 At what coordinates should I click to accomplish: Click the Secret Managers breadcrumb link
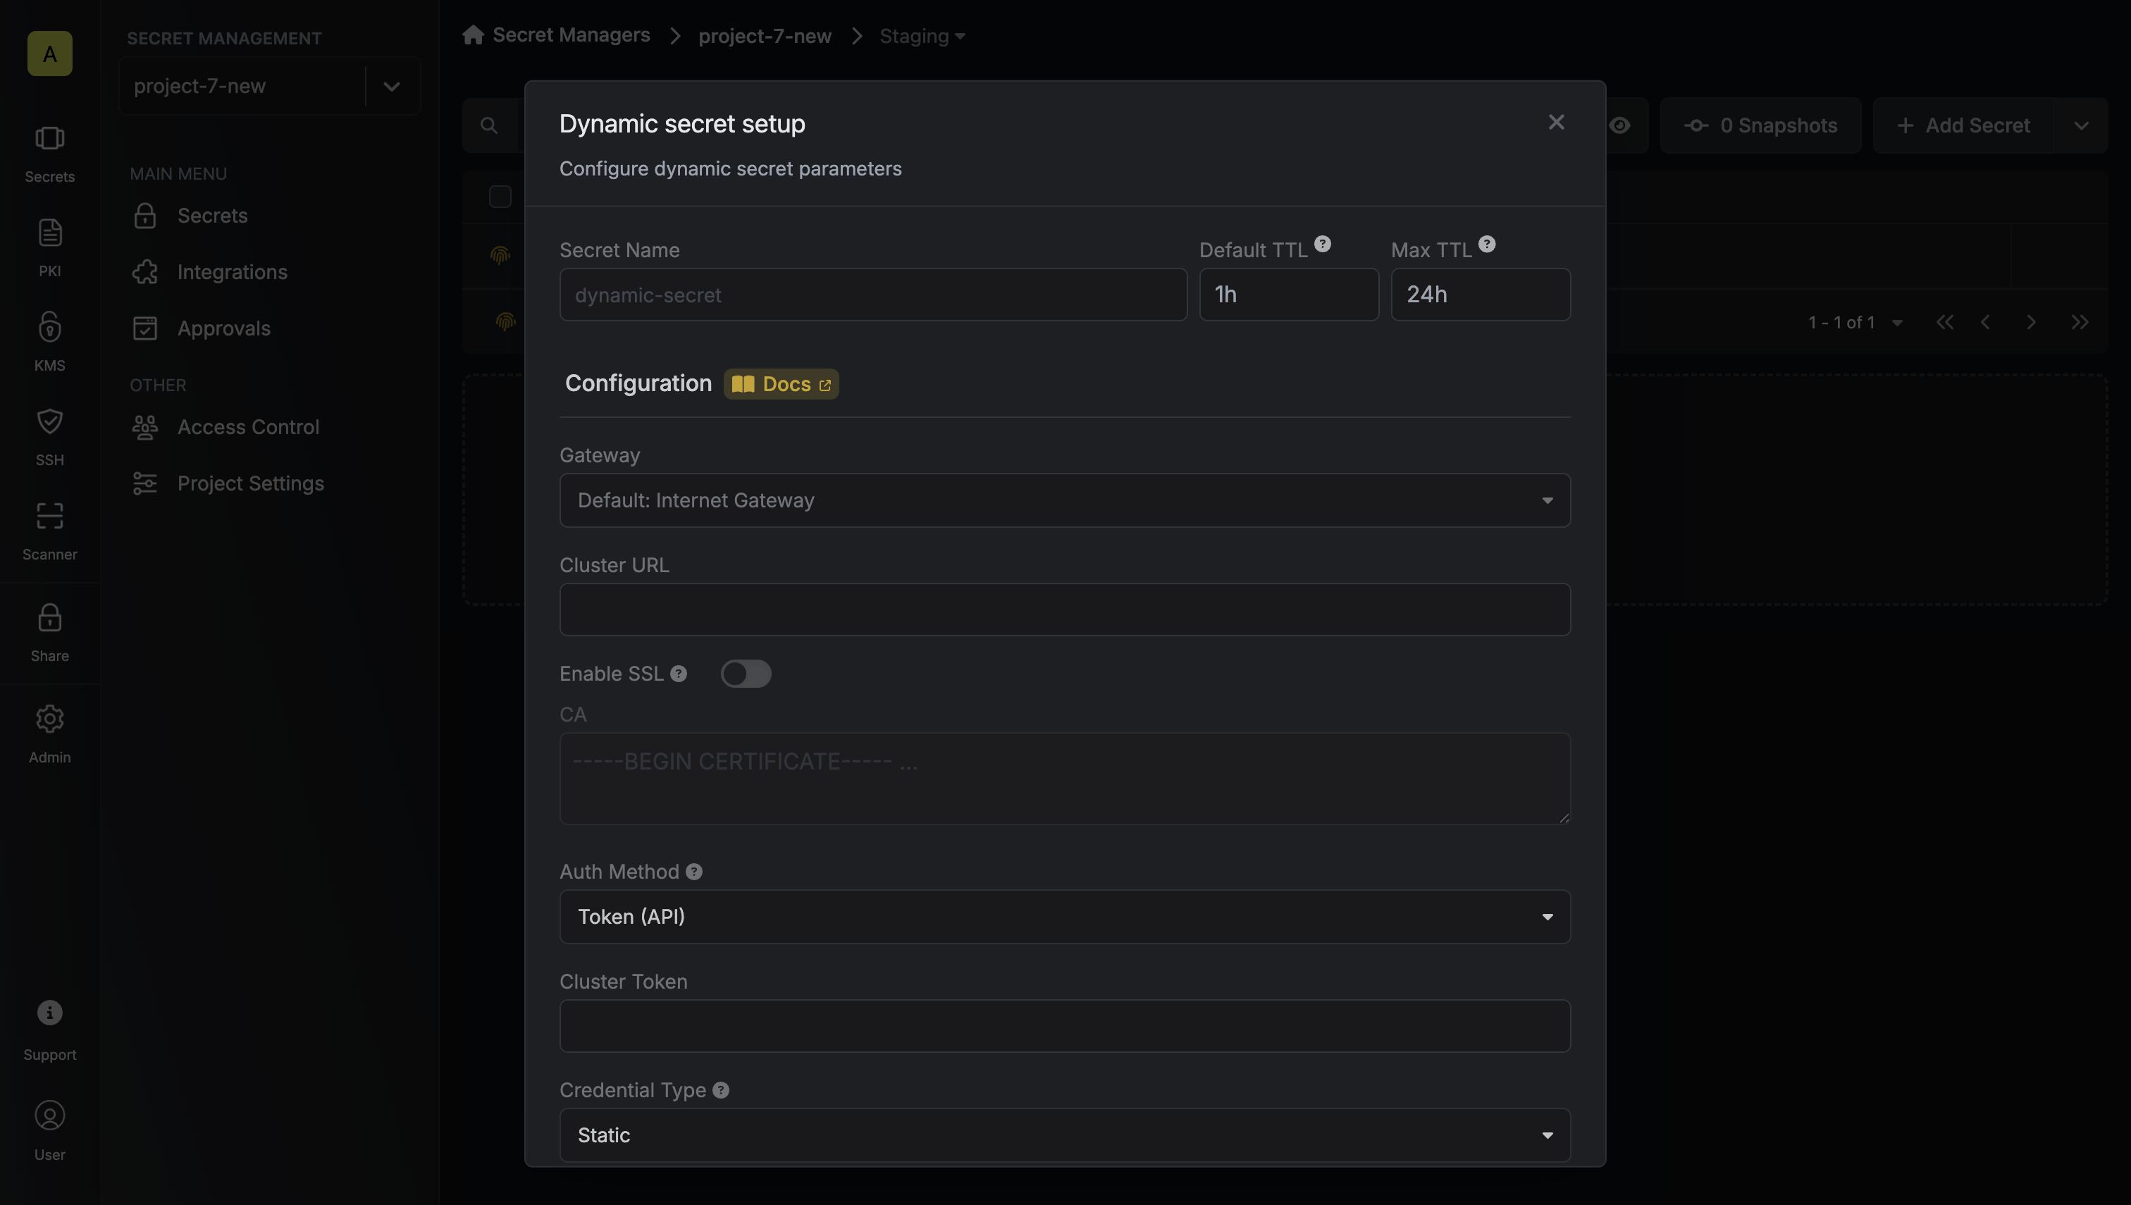coord(571,35)
